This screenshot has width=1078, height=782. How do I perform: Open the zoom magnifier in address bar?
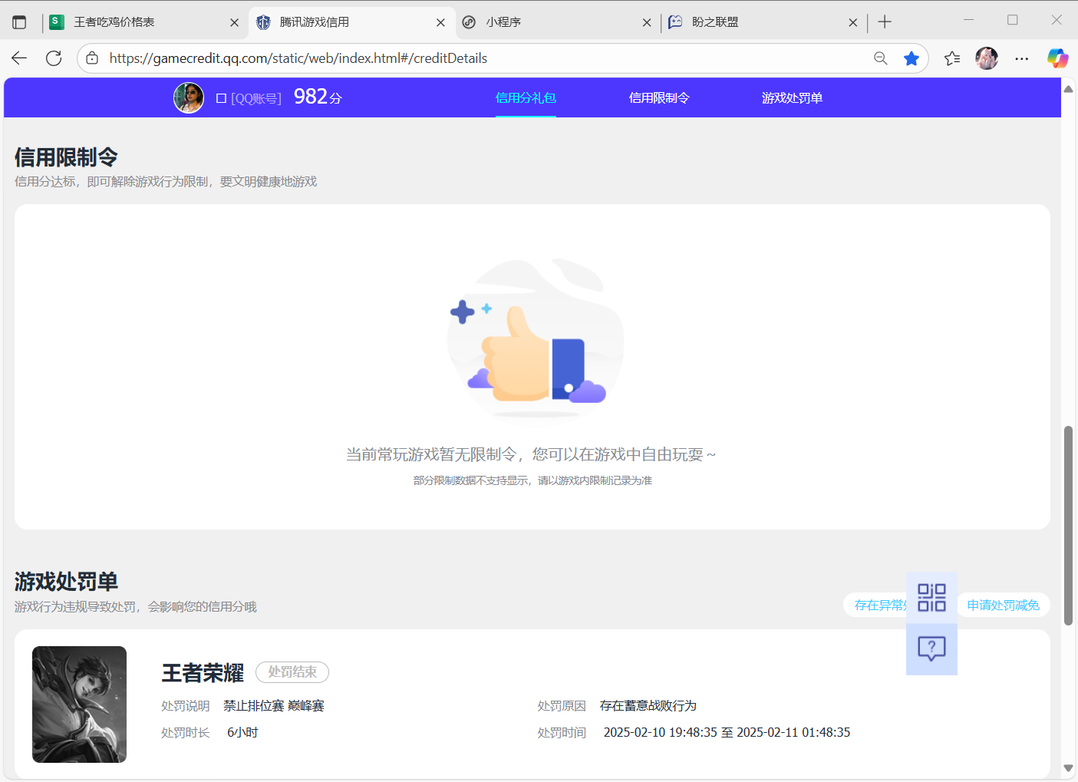[x=880, y=58]
